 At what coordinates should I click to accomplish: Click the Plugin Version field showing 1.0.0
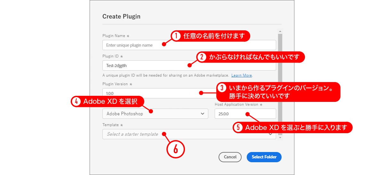point(189,93)
